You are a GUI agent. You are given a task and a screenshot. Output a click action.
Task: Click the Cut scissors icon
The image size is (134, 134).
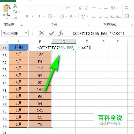click(x=15, y=6)
